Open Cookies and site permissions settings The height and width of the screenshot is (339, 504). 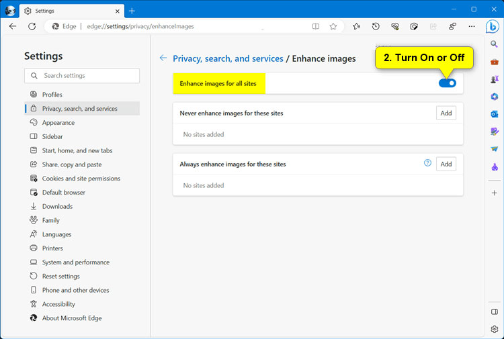81,179
